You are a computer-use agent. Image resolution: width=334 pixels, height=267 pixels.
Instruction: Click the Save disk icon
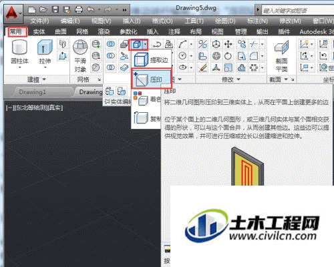(55, 9)
